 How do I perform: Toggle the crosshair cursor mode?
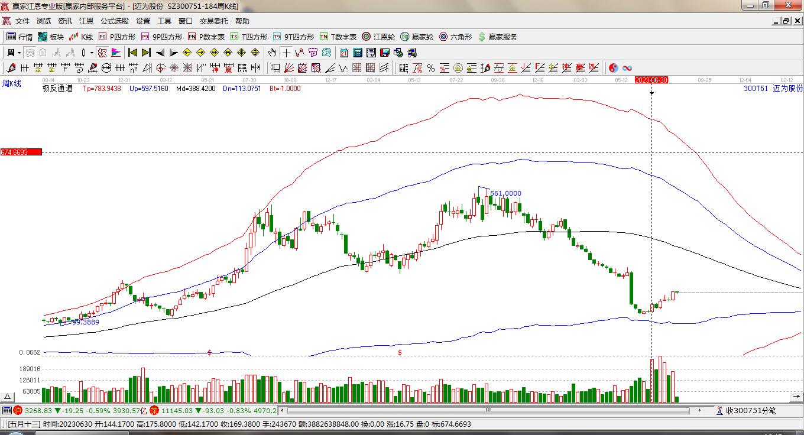point(286,53)
